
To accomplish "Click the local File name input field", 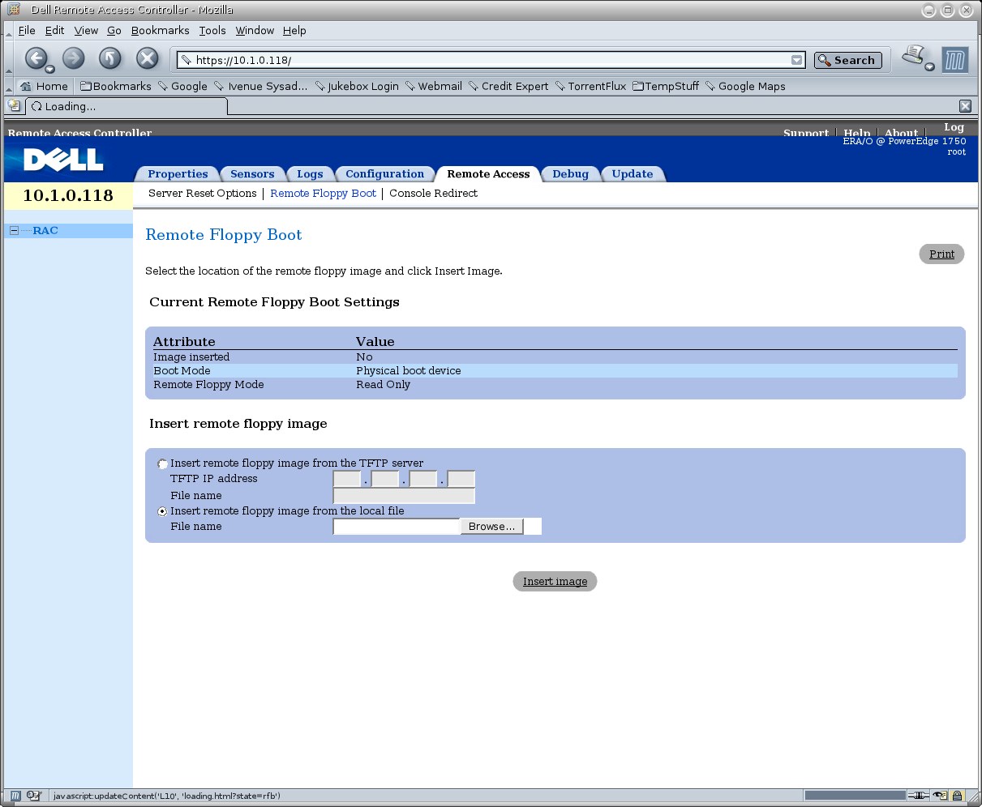I will pyautogui.click(x=396, y=527).
